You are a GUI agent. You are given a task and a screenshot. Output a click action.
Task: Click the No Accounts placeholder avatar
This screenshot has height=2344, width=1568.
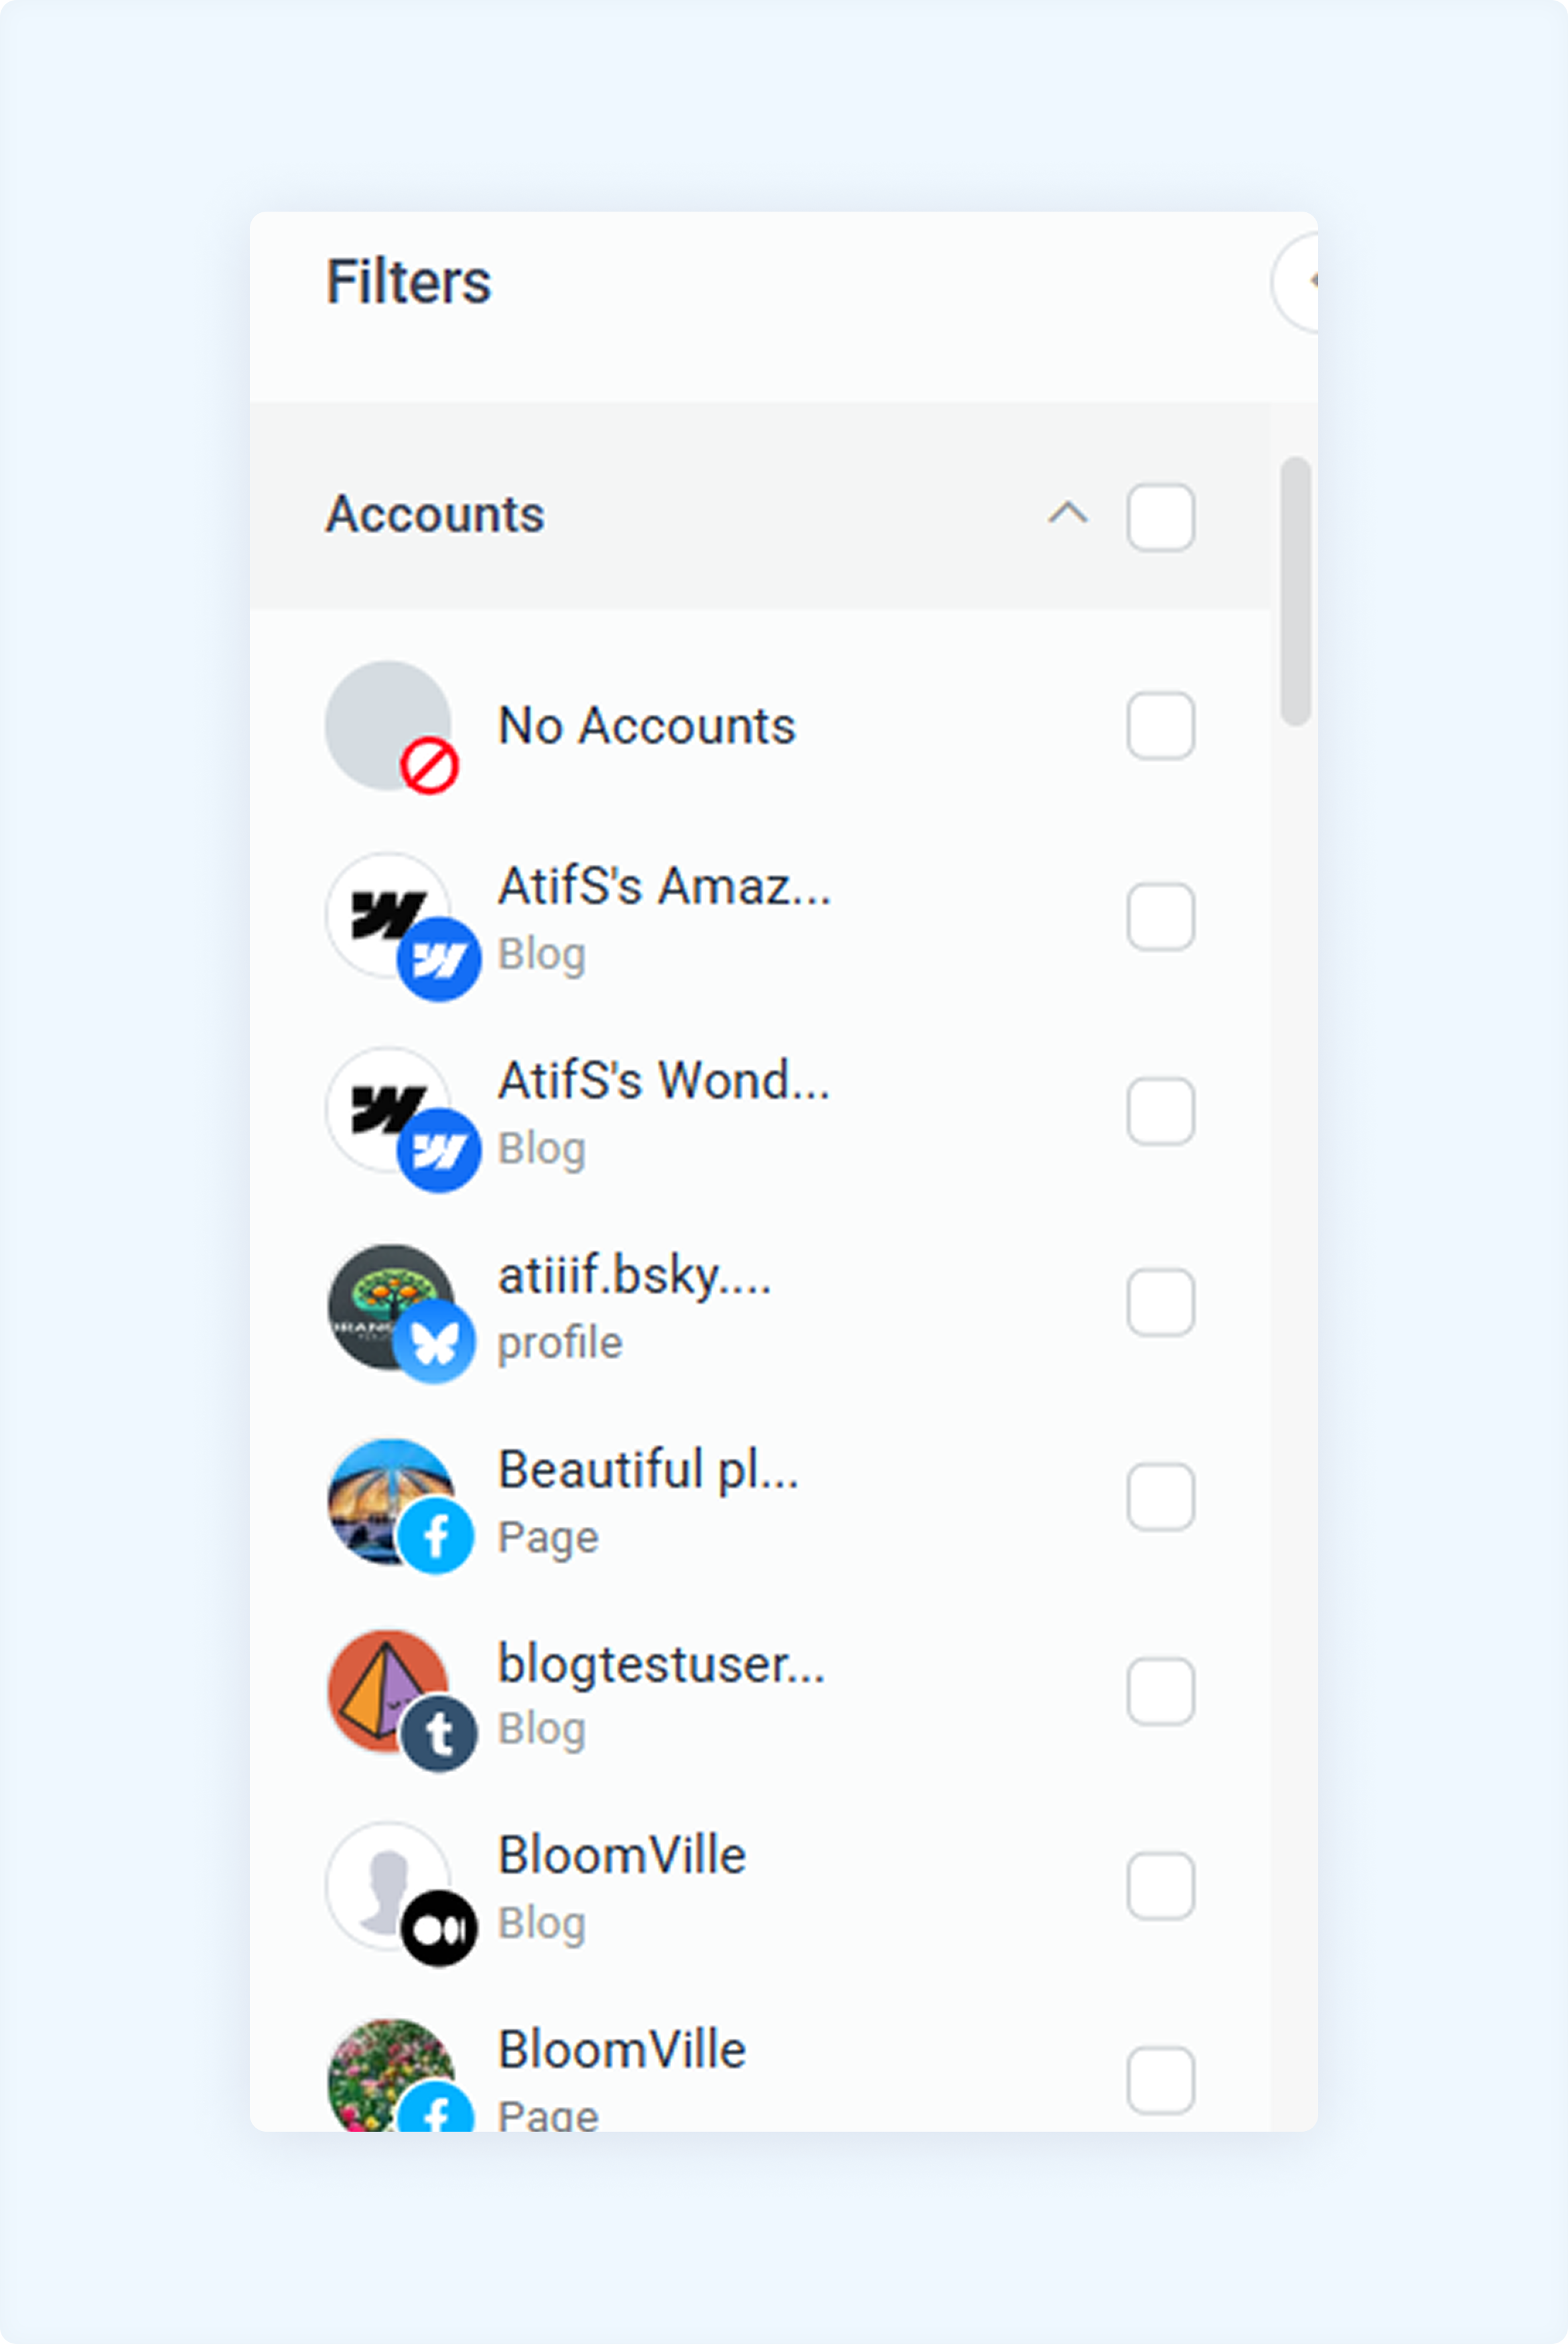point(389,726)
